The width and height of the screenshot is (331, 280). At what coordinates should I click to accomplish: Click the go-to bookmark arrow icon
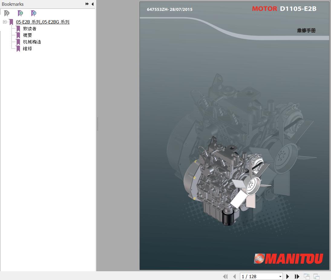click(34, 13)
